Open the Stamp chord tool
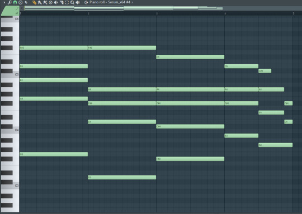Screen dimensions: 302x214 click(x=21, y=2)
